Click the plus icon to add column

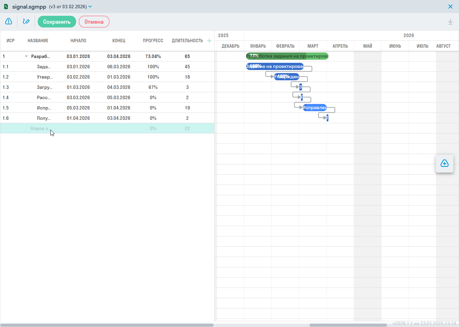pos(209,40)
